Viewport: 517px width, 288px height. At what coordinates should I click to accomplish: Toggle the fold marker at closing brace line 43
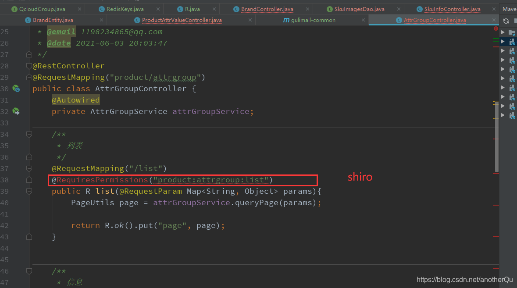29,237
